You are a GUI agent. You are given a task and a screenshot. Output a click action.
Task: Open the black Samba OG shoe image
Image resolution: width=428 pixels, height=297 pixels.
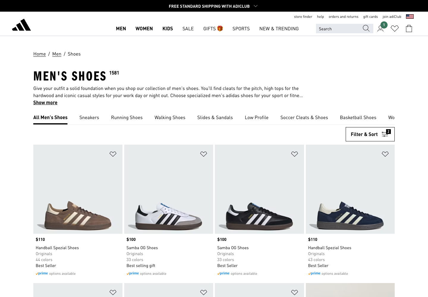(259, 189)
